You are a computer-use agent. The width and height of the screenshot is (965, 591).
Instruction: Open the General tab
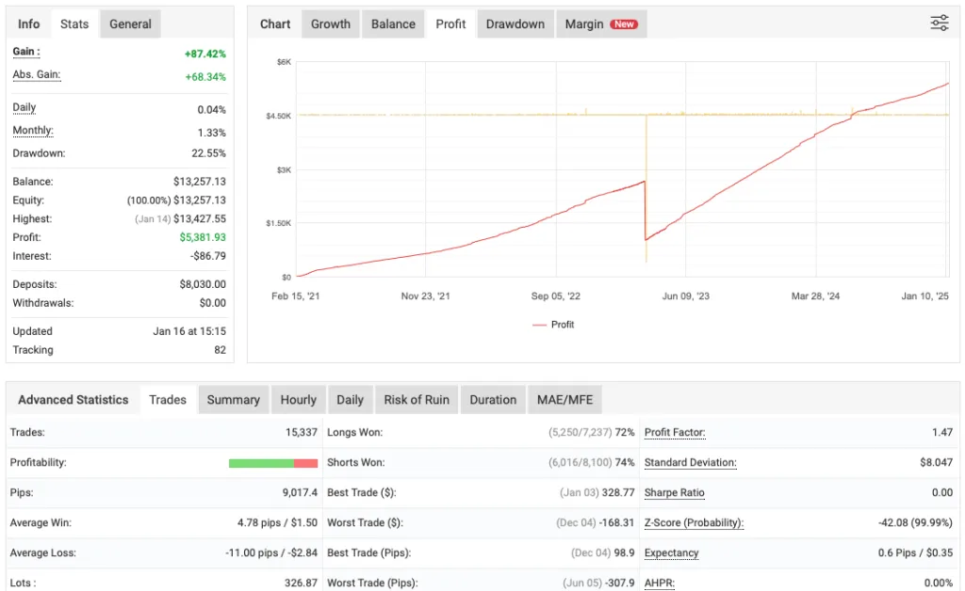click(130, 24)
